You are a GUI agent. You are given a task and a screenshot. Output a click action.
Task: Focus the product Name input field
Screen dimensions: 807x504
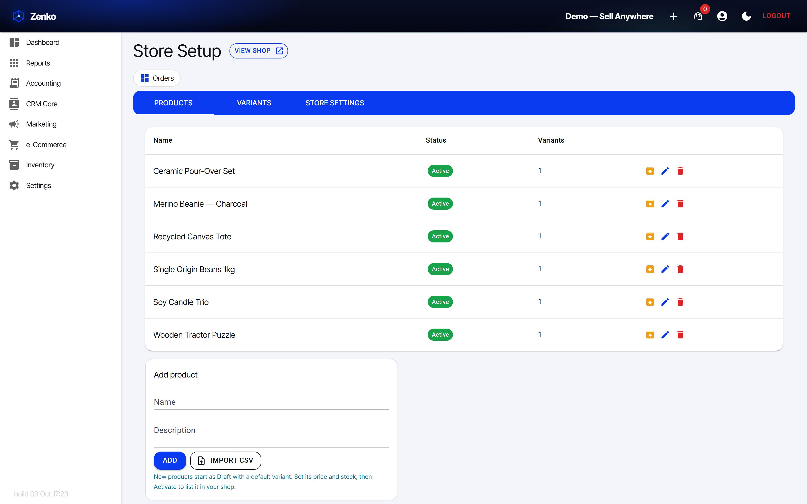[271, 402]
